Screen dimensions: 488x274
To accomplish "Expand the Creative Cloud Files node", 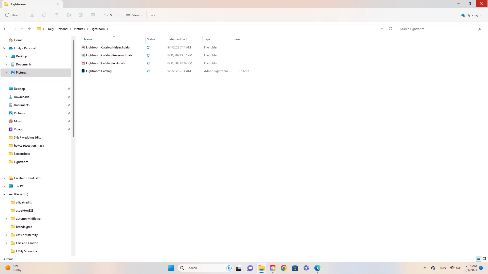I will (x=4, y=178).
